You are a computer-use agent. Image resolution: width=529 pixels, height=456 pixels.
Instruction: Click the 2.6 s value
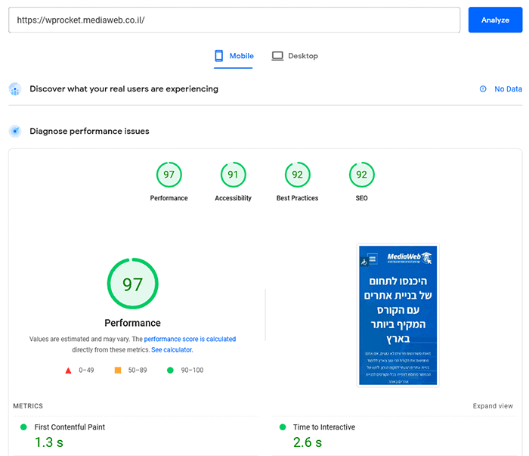pos(308,442)
